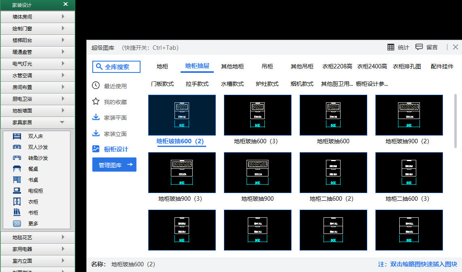The width and height of the screenshot is (462, 272).
Task: Switch to the 地柜 tab
Action: pyautogui.click(x=162, y=66)
